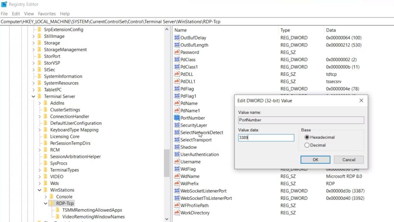Click inside the Value data field
Image resolution: width=394 pixels, height=222 pixels.
click(265, 137)
